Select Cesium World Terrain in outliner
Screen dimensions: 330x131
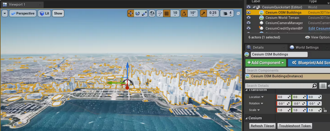[x=282, y=18]
